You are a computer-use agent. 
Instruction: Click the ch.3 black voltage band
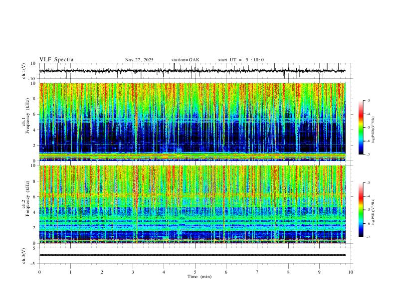(192, 255)
